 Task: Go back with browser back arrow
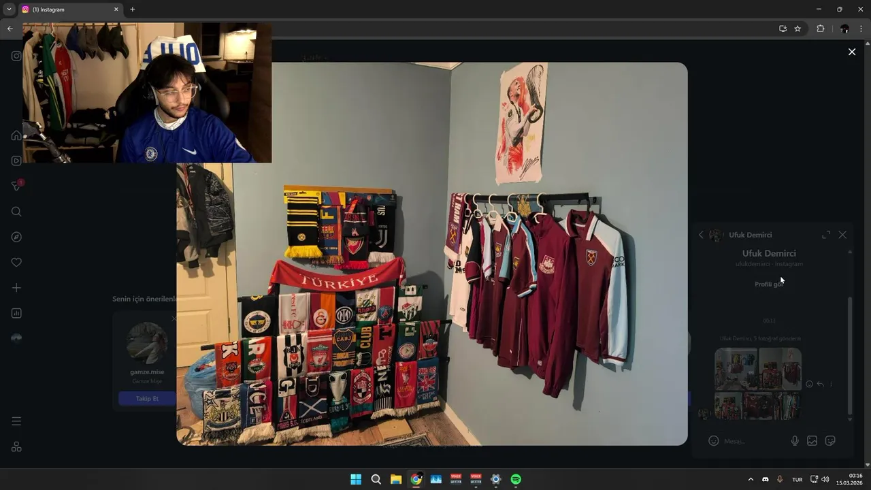[10, 29]
